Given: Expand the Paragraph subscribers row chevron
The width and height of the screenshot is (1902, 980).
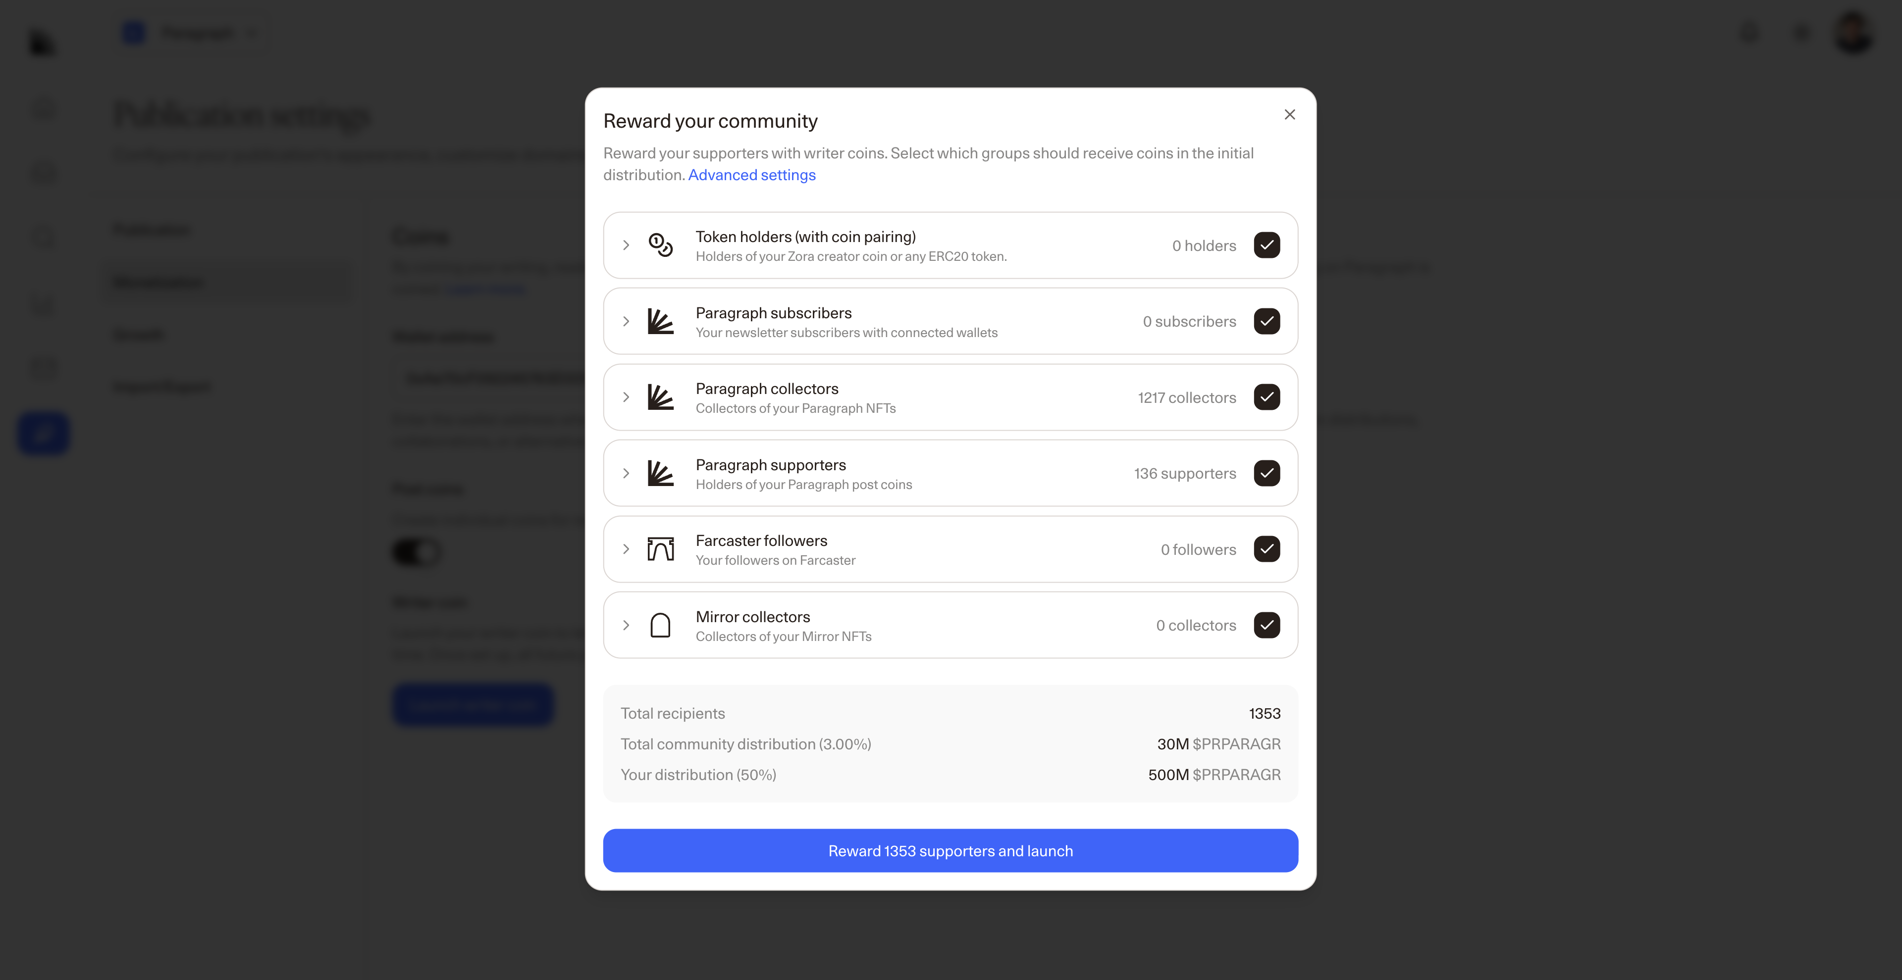Looking at the screenshot, I should [x=626, y=321].
